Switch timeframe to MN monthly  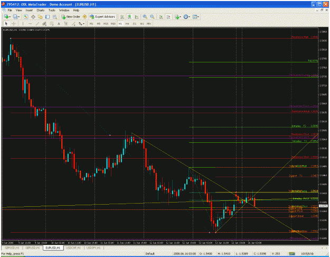149,24
